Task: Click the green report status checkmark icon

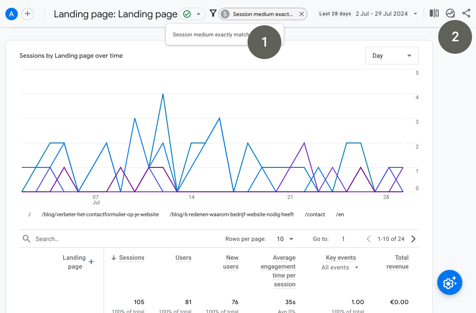Action: tap(187, 14)
